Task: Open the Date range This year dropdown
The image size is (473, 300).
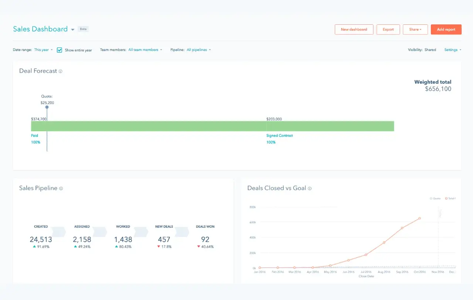Action: [x=43, y=50]
